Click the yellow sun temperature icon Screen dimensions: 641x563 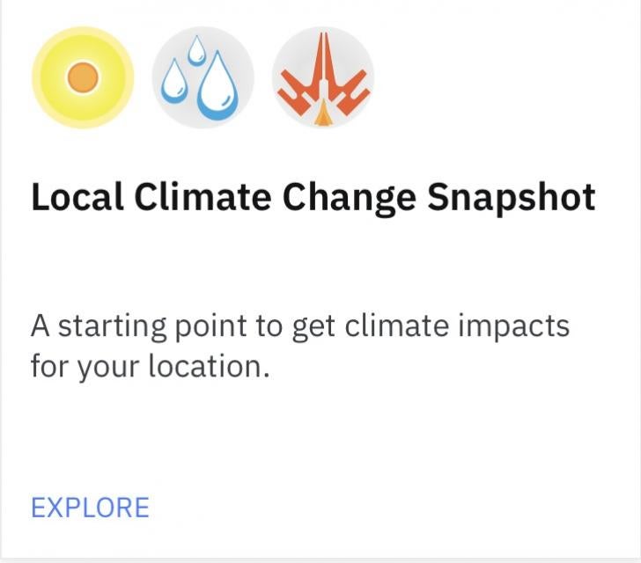pos(83,77)
